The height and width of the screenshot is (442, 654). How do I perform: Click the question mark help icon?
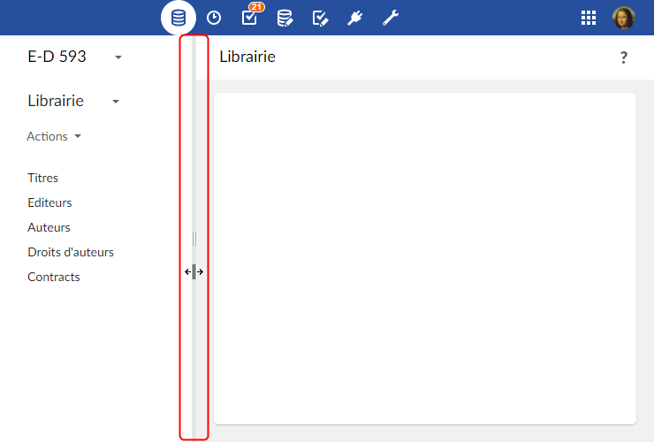tap(624, 57)
